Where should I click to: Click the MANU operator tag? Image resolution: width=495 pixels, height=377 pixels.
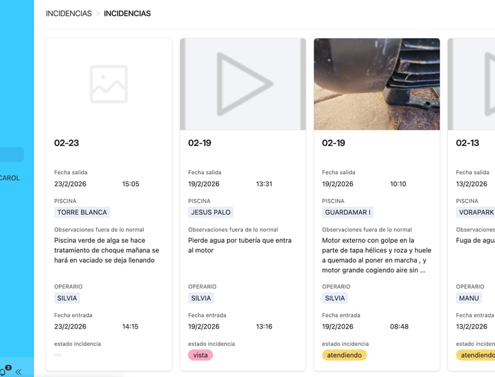[x=469, y=298]
